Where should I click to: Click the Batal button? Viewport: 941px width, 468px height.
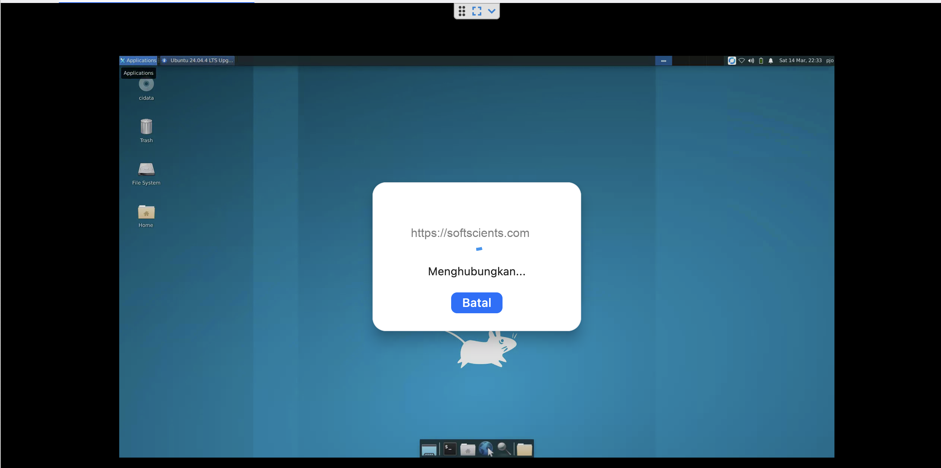[476, 303]
